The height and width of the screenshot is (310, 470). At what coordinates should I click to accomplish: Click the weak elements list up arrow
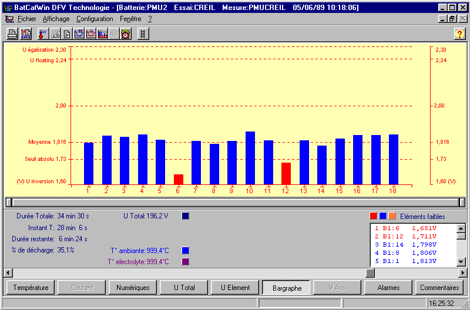[461, 228]
